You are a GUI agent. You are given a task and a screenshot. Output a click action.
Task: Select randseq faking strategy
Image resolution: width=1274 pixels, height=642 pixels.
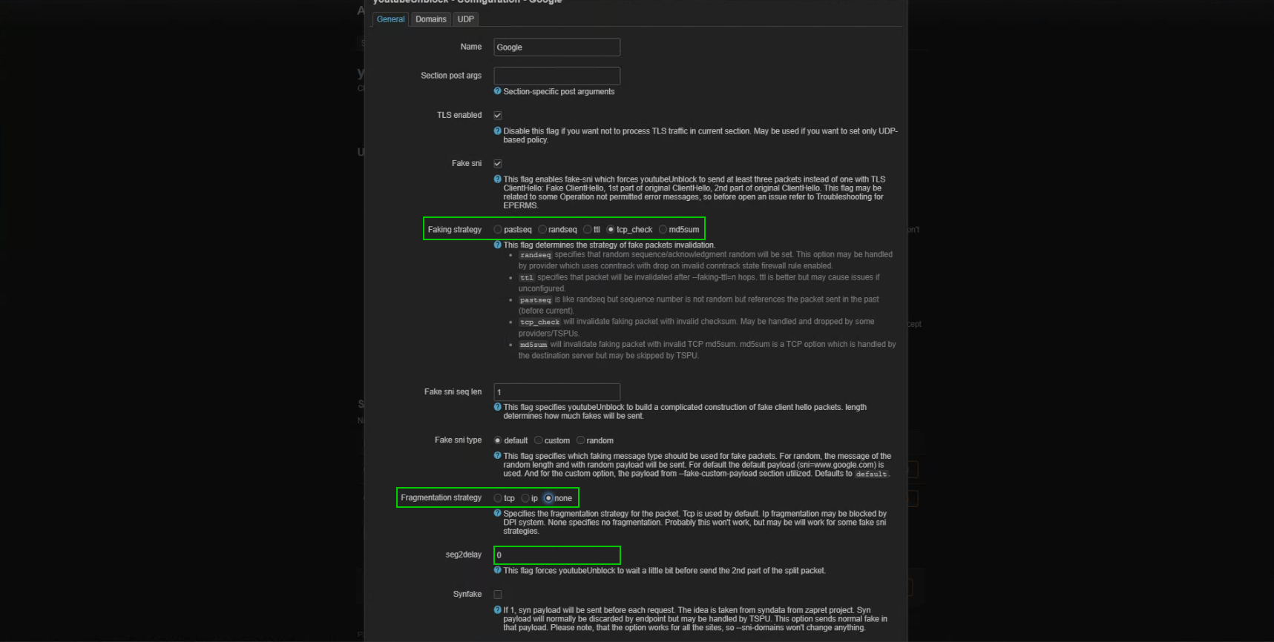click(542, 230)
